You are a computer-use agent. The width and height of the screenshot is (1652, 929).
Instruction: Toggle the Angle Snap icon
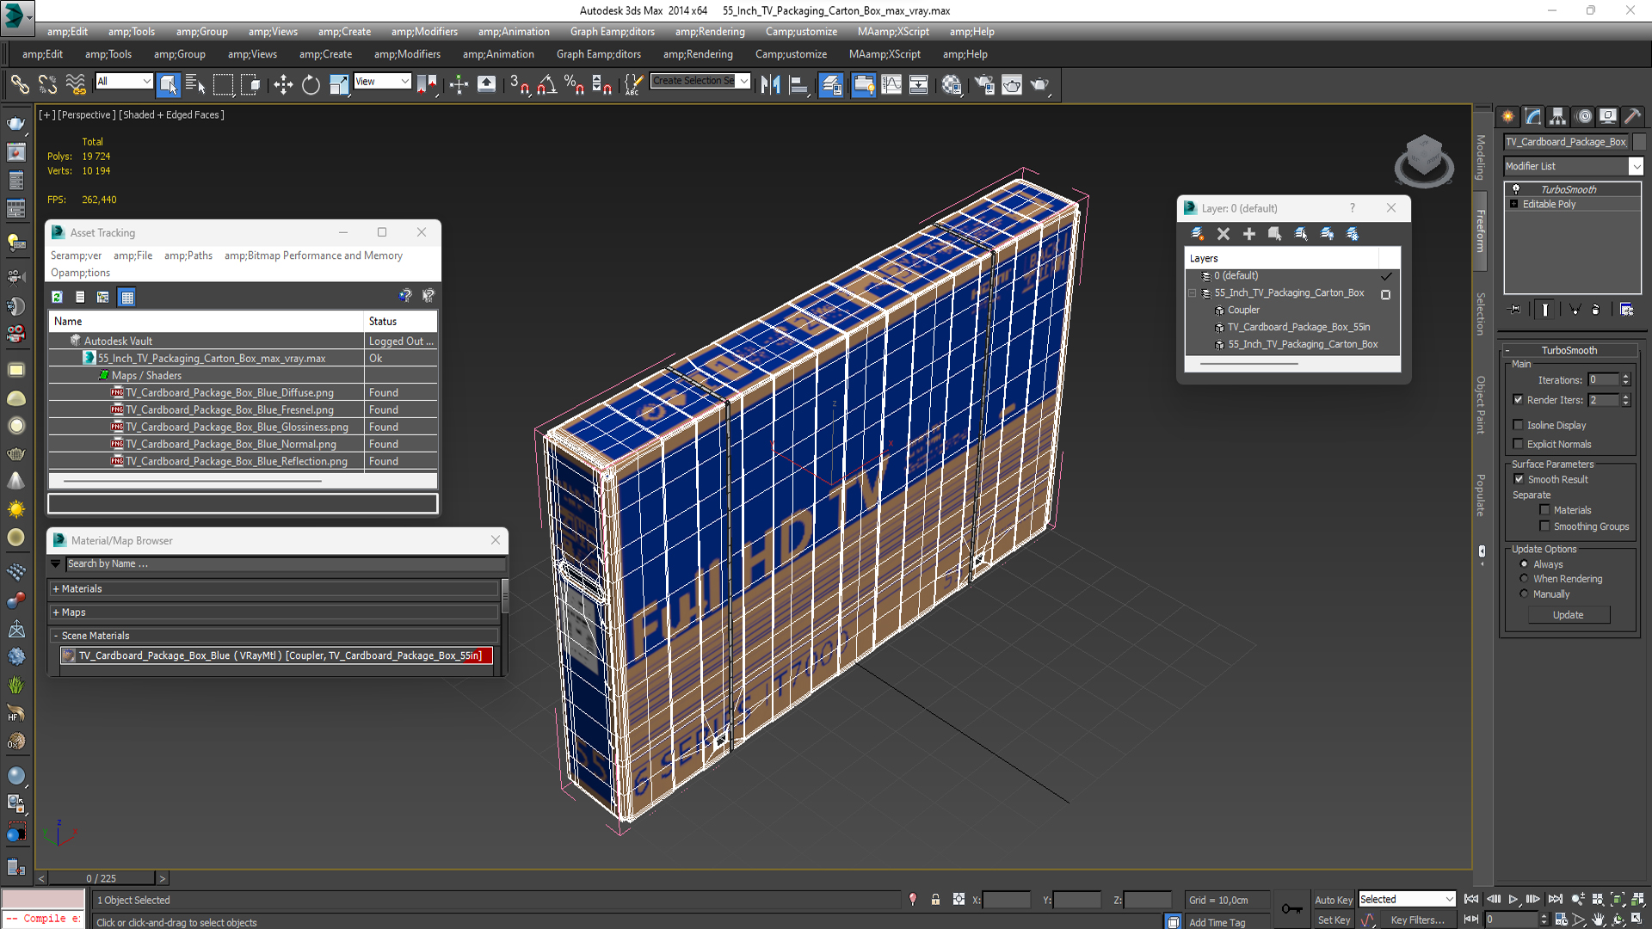pos(546,83)
